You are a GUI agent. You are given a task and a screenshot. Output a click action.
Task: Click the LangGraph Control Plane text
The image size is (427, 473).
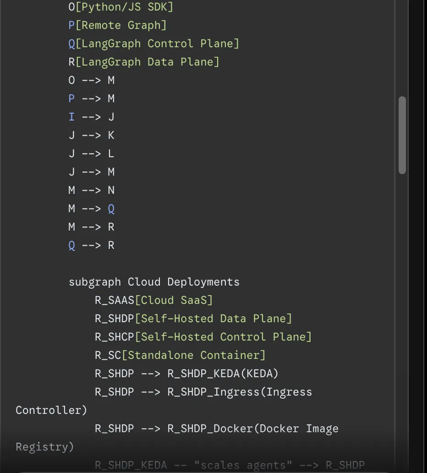157,44
